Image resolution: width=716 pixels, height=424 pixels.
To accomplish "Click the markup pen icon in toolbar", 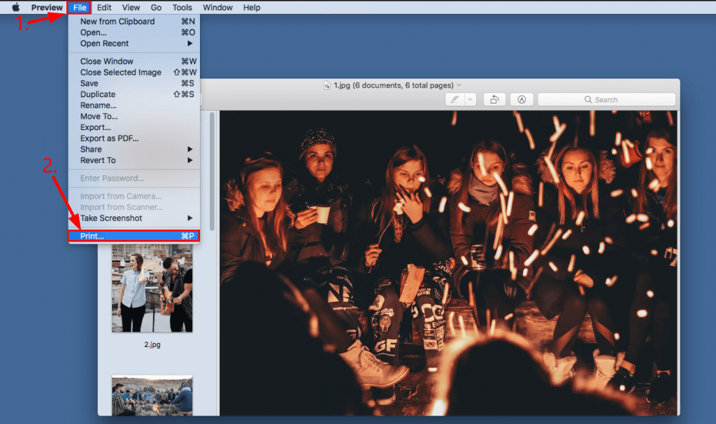I will [x=454, y=99].
